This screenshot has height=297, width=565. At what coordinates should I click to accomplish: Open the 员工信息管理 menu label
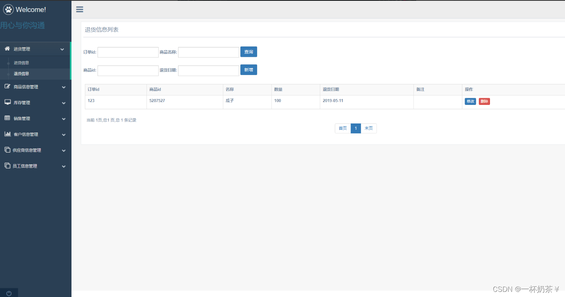25,166
